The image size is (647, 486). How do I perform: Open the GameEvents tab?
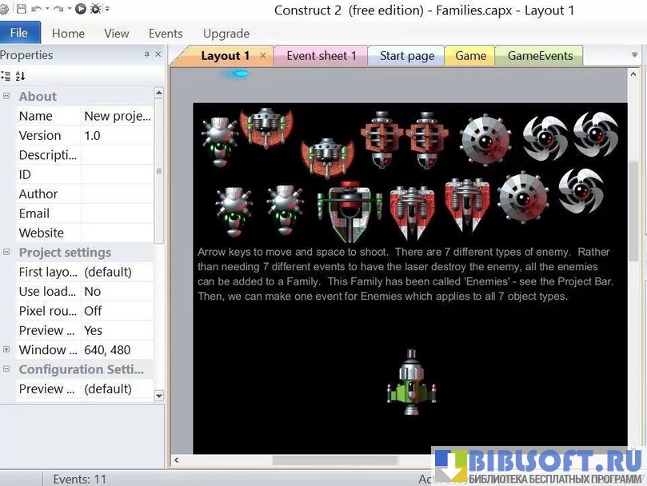click(540, 56)
